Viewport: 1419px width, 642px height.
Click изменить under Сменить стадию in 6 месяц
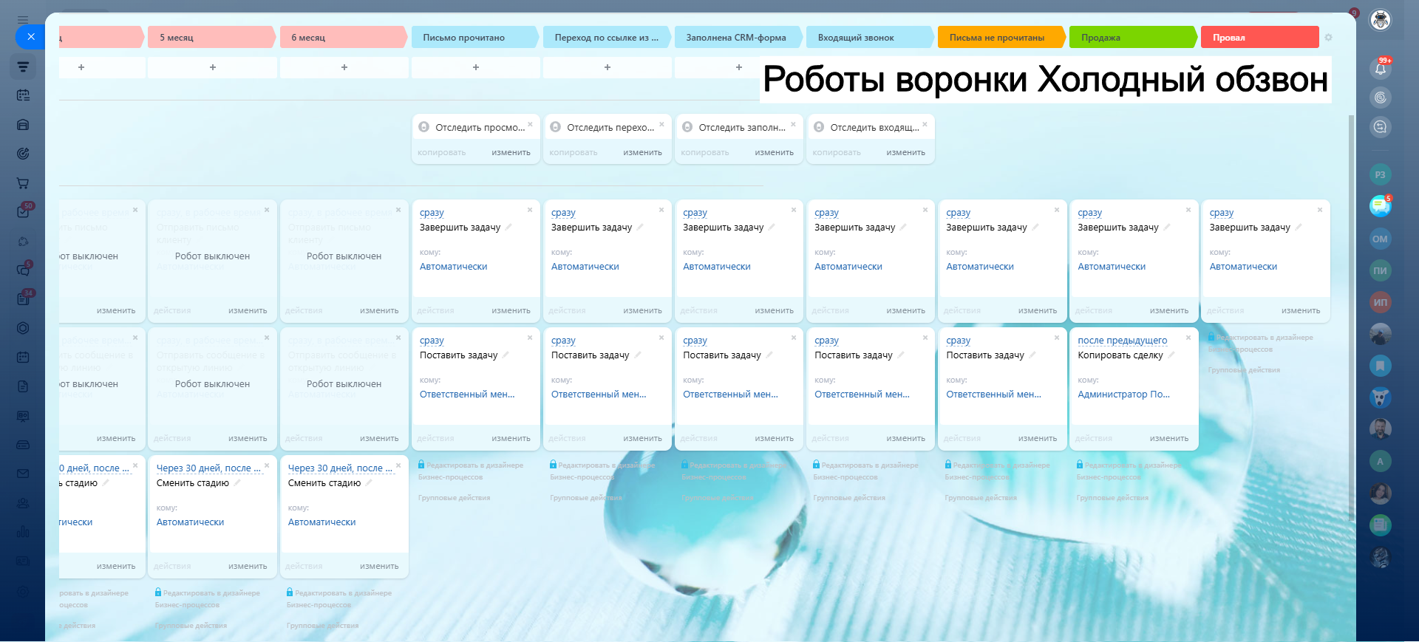click(x=379, y=567)
